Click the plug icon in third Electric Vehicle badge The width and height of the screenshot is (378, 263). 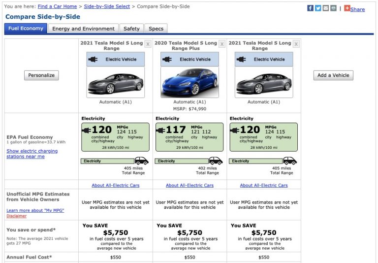(241, 60)
